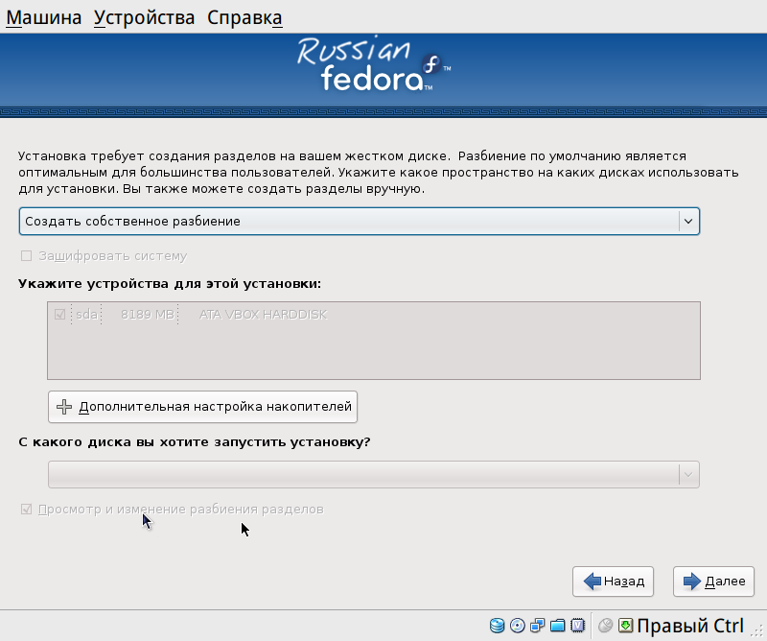The width and height of the screenshot is (767, 641).
Task: Open the Создать собственное разбиение dropdown
Action: tap(360, 222)
